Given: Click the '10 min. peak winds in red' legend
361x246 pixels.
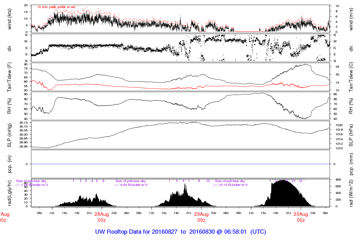Looking at the screenshot, I should [56, 7].
